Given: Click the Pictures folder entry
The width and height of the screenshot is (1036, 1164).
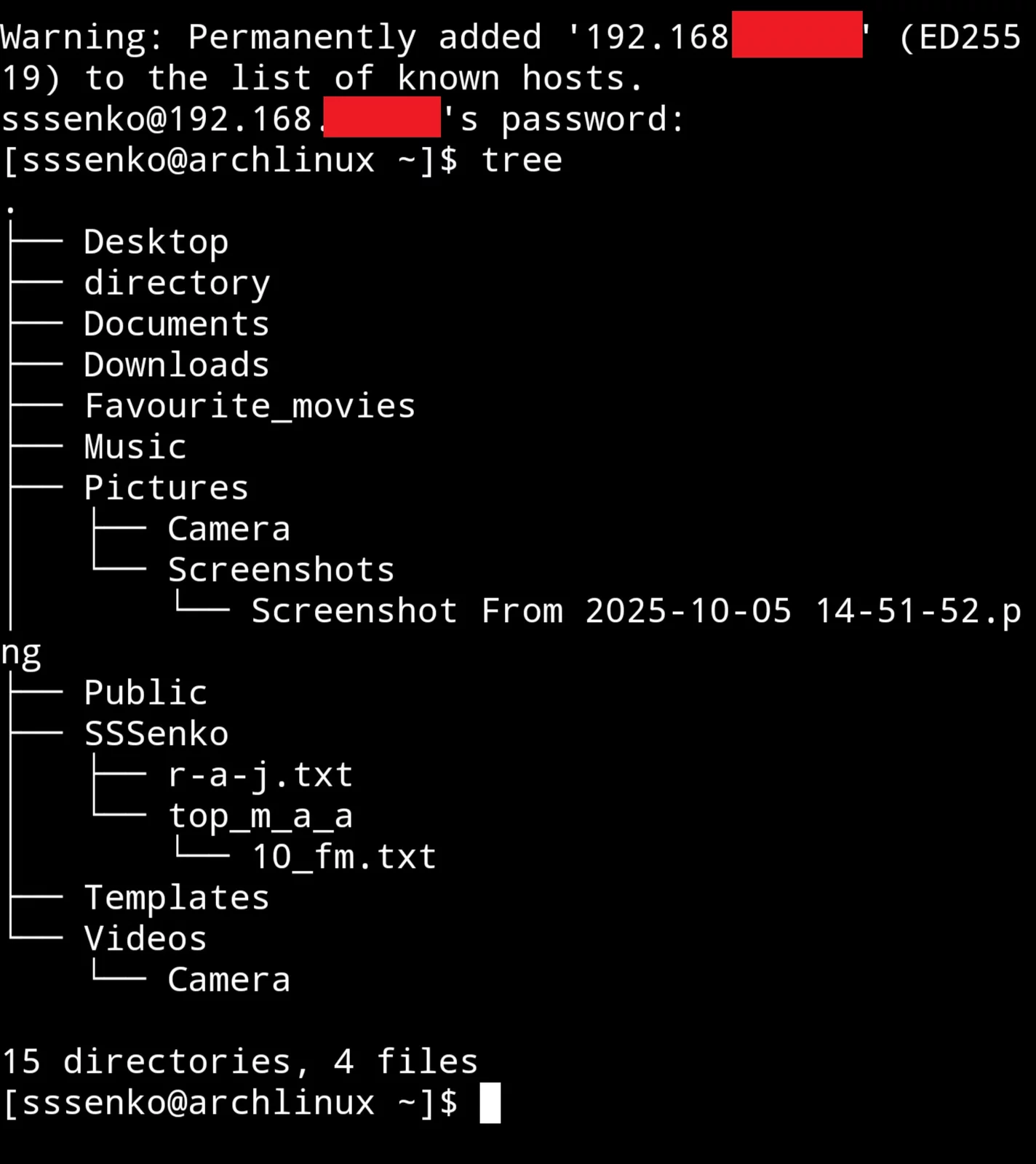Looking at the screenshot, I should click(x=166, y=487).
